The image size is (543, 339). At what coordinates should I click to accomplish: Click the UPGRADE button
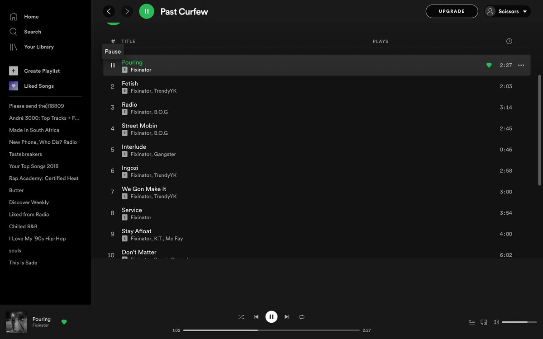[452, 11]
